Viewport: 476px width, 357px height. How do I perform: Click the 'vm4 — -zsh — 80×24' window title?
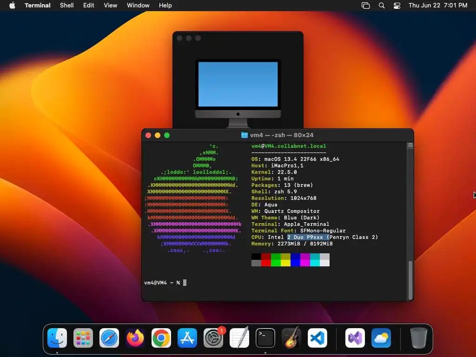point(282,135)
